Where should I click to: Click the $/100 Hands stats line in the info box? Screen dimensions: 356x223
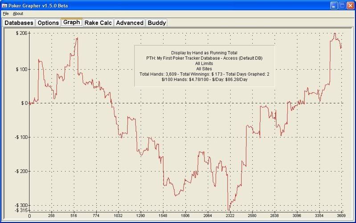(x=205, y=79)
